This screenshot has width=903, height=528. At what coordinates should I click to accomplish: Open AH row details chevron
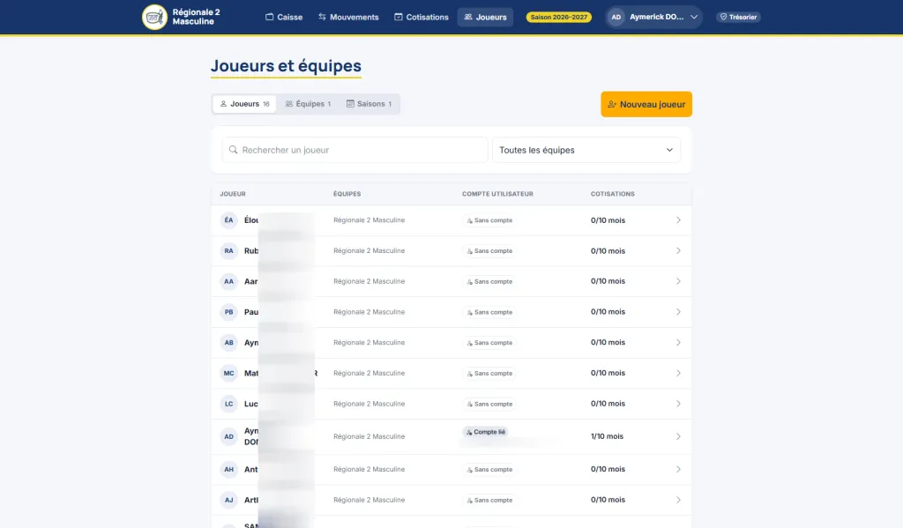point(678,469)
